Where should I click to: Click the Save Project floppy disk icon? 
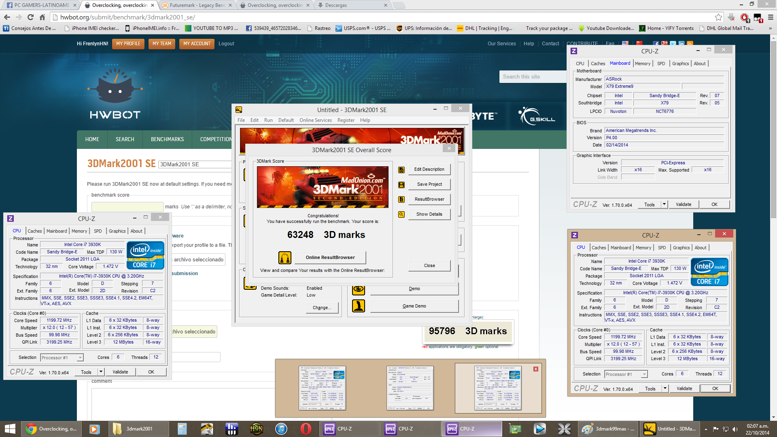point(401,185)
